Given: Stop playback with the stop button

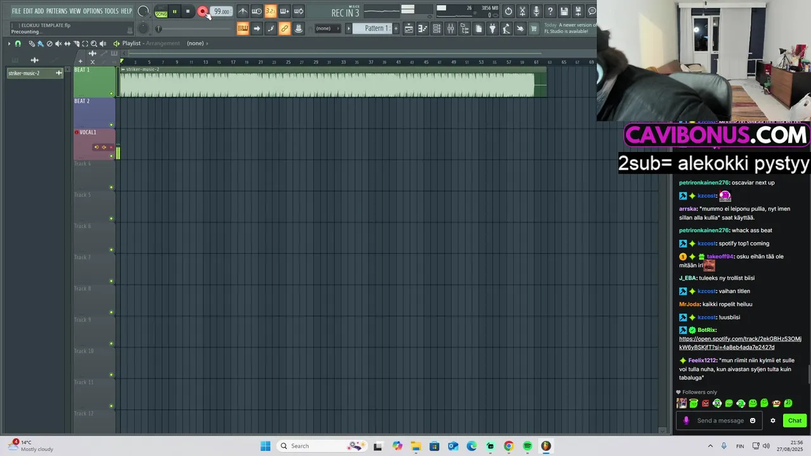Looking at the screenshot, I should coord(188,11).
